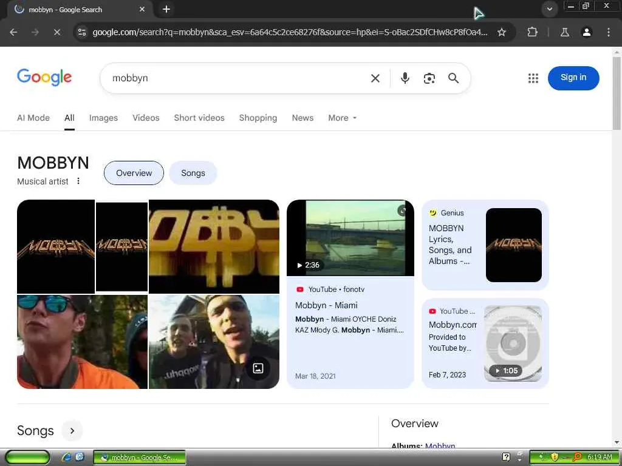Viewport: 622px width, 466px height.
Task: Switch to Shopping results tab
Action: (x=258, y=118)
